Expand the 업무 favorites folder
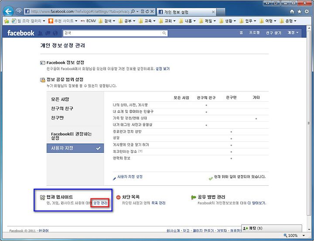Screen dimensions: 314x241 (248, 21)
